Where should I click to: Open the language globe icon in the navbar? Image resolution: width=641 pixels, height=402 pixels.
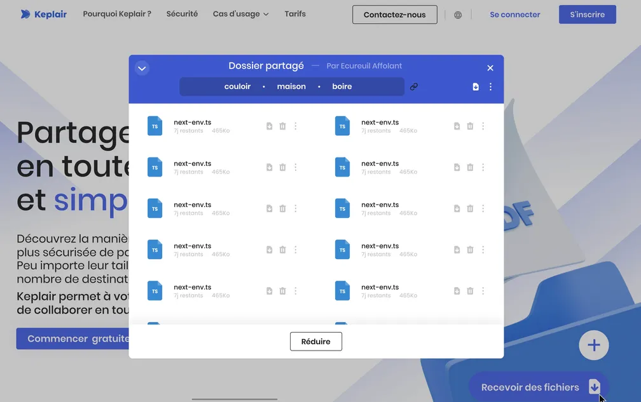click(458, 15)
